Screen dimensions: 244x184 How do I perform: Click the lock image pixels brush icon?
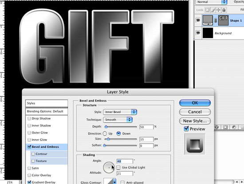click(x=213, y=10)
